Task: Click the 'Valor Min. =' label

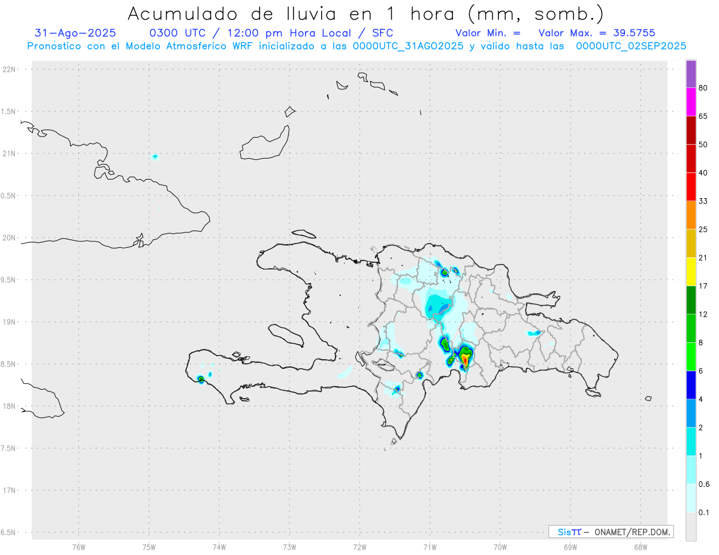Action: (488, 33)
